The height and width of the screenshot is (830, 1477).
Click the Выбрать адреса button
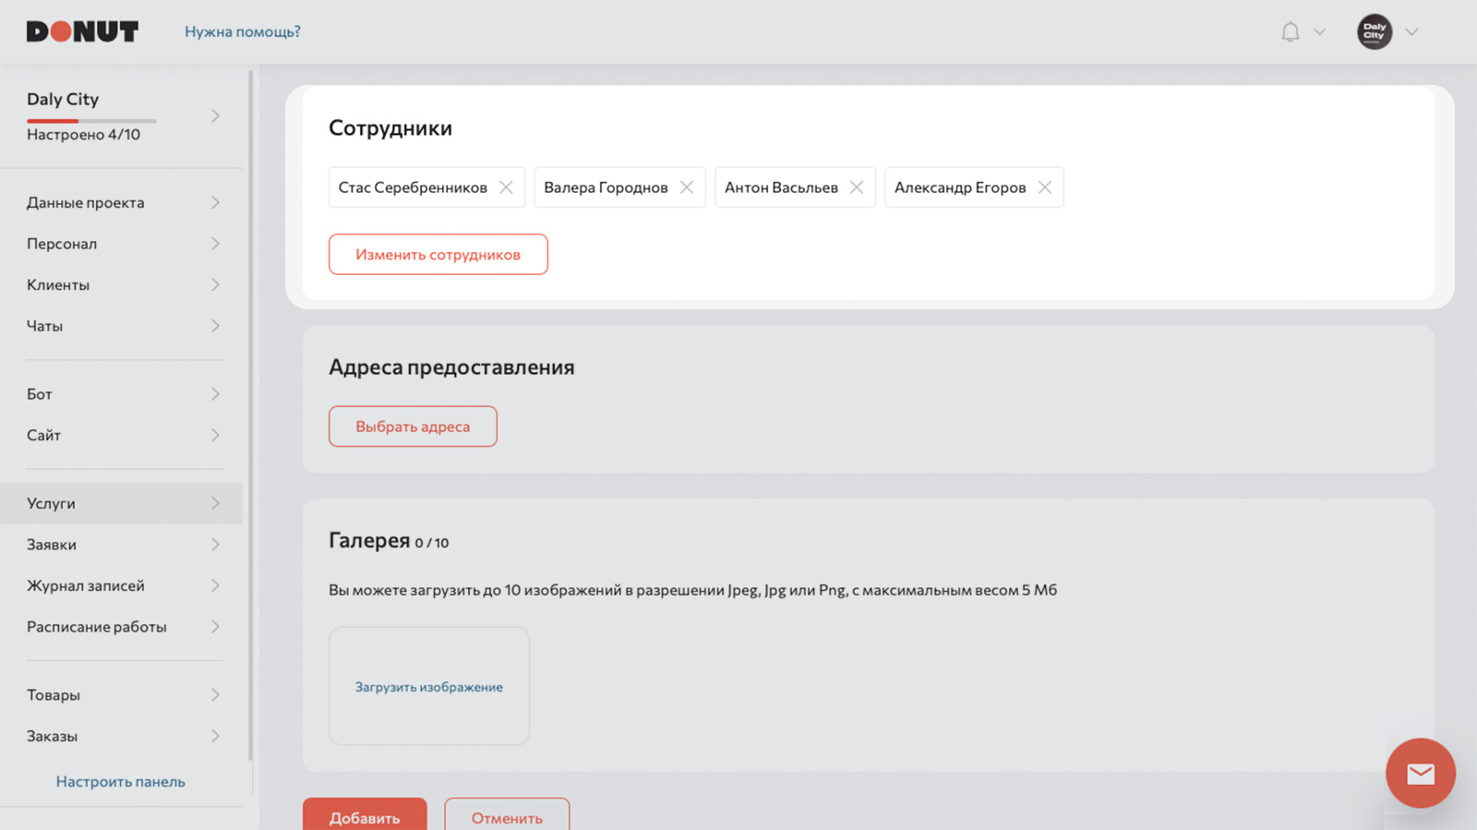(413, 427)
